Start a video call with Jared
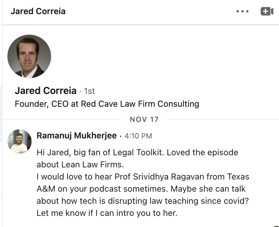 coord(267,11)
